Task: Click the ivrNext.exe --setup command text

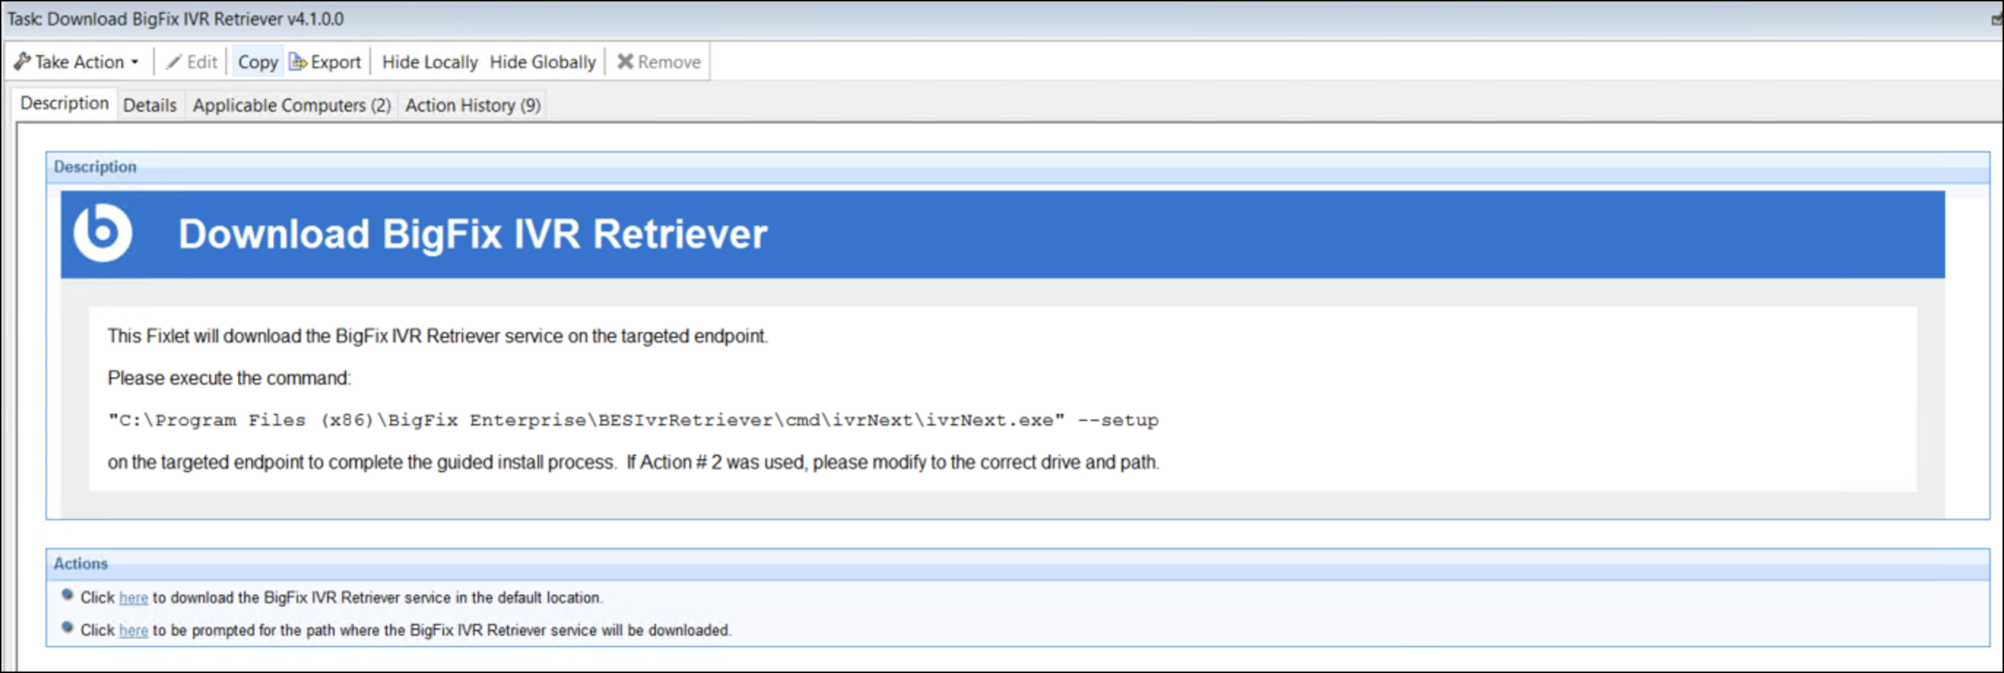Action: click(x=633, y=420)
